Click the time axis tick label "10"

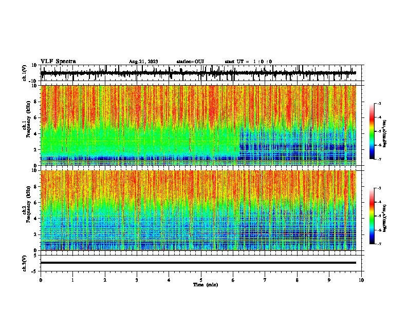click(x=361, y=280)
